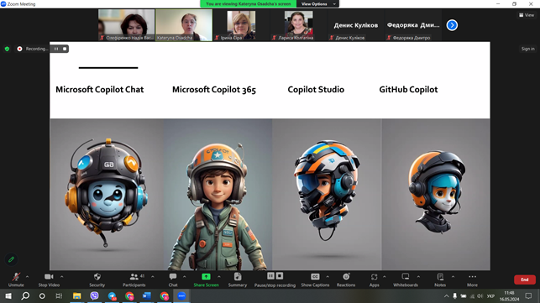This screenshot has width=540, height=303.
Task: Toggle Show Captions
Action: click(315, 279)
